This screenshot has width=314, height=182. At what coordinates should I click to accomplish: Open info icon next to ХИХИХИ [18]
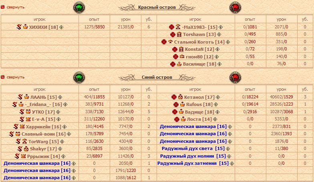61,27
